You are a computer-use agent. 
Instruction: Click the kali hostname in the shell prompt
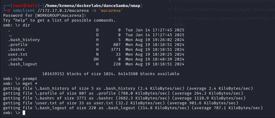tap(32, 6)
